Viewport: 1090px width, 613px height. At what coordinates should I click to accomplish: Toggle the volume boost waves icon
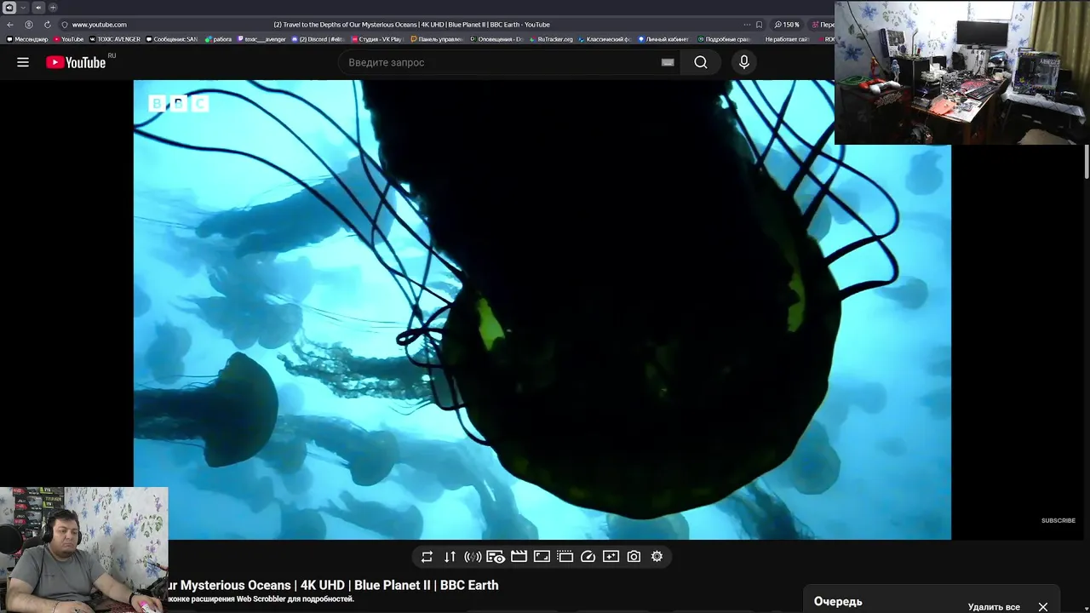click(x=473, y=557)
